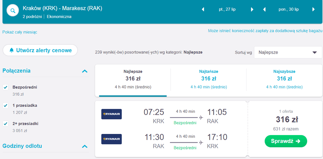The image size is (323, 159).
Task: Click Ryanair logo on return flight
Action: point(112,139)
